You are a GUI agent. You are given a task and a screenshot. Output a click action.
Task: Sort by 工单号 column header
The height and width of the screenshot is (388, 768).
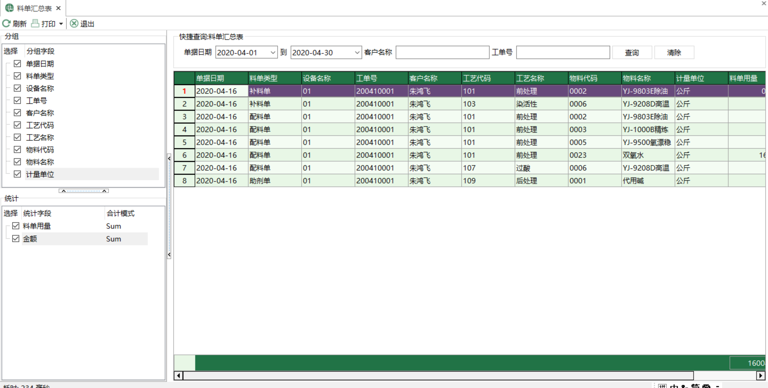(381, 78)
